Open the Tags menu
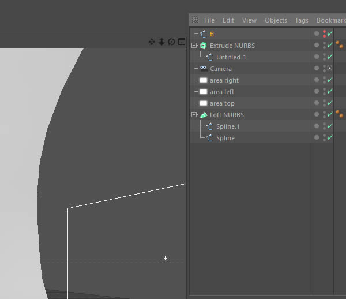This screenshot has height=299, width=346. (302, 20)
